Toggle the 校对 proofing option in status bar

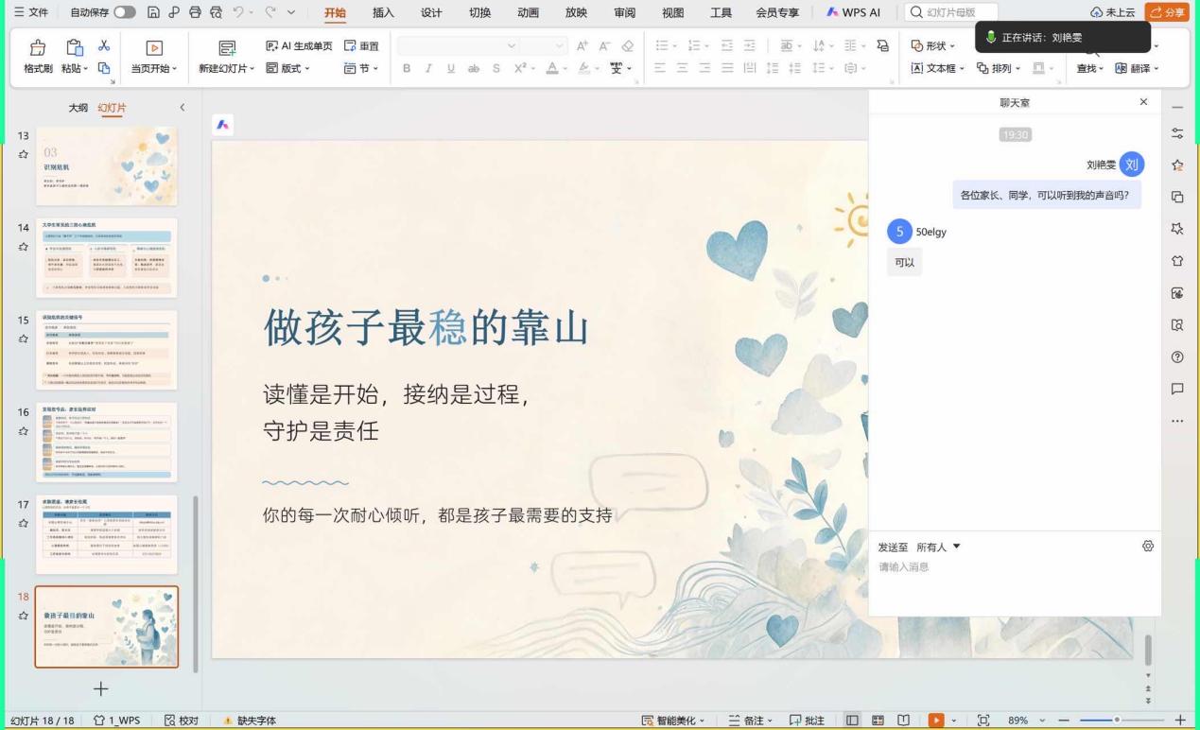(182, 721)
